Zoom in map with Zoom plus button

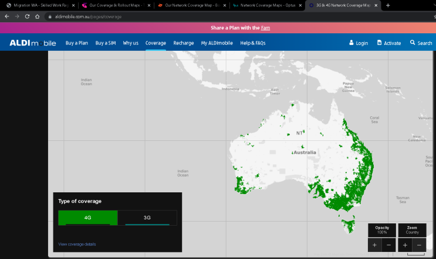pyautogui.click(x=405, y=245)
